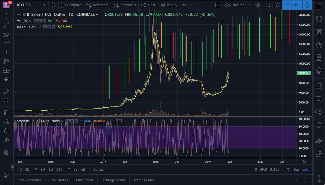
Task: Expand the Stoch RSI legend dropdown
Action: [x=63, y=121]
